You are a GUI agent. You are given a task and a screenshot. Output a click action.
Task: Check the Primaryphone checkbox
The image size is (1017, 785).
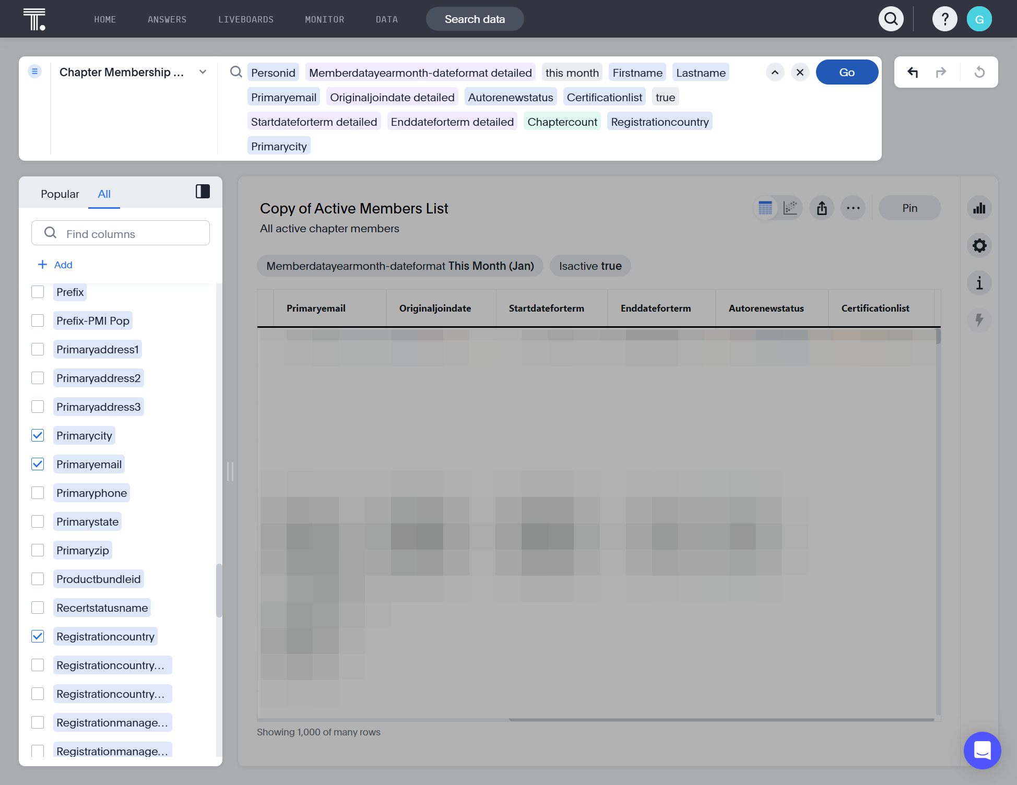tap(38, 493)
